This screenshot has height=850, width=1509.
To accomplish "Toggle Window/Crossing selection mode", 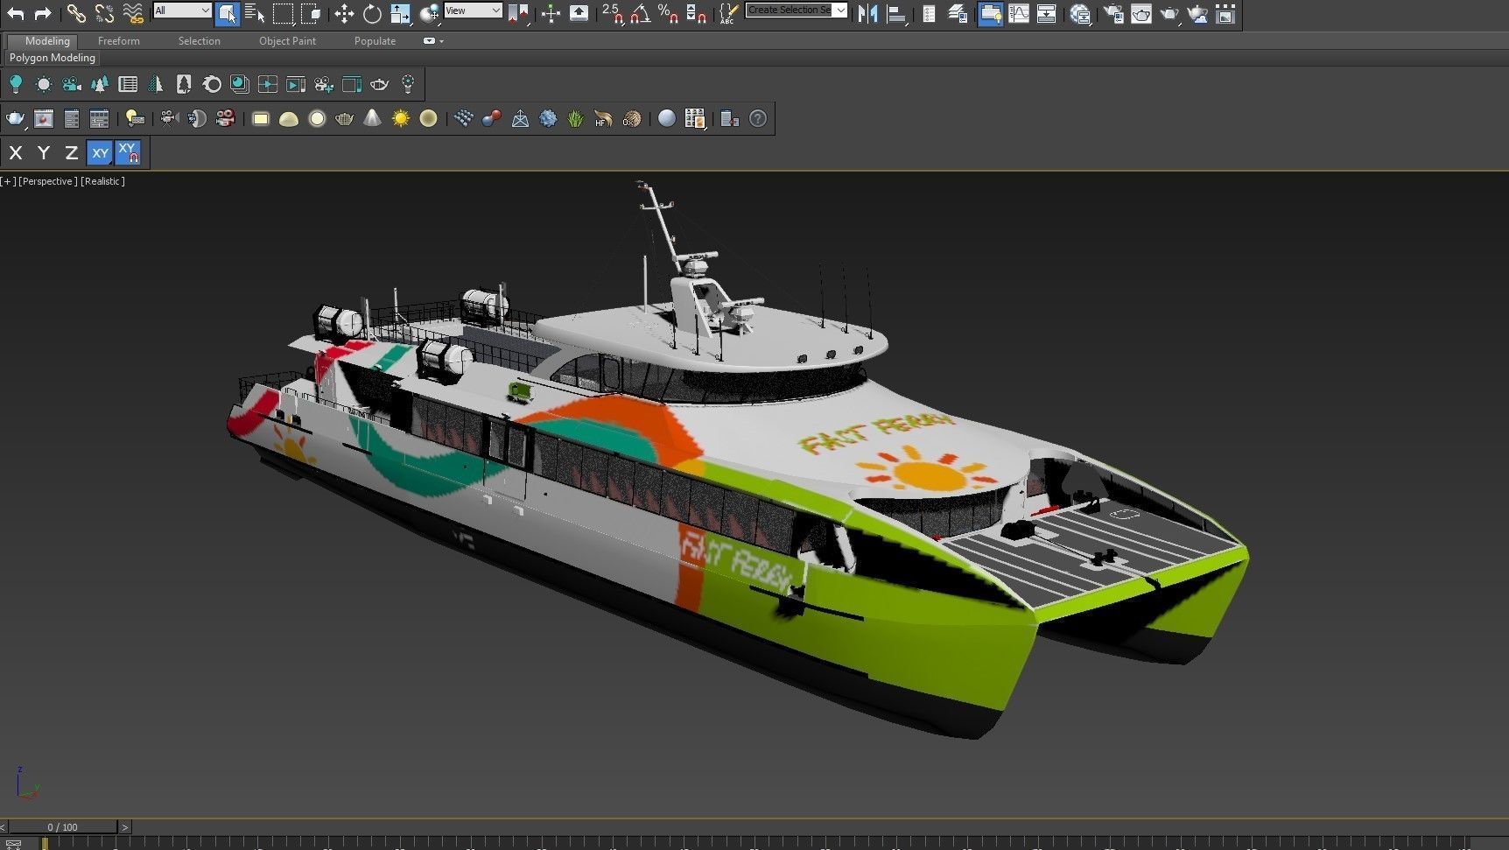I will pos(311,13).
